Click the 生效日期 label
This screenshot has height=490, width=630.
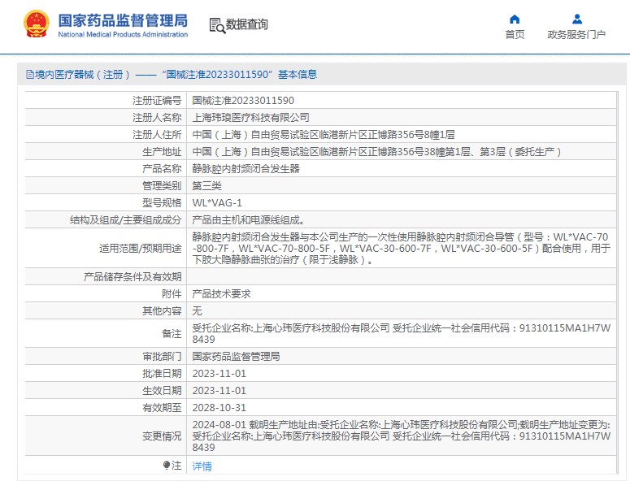(x=162, y=390)
